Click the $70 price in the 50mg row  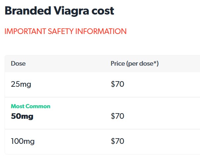click(x=117, y=116)
